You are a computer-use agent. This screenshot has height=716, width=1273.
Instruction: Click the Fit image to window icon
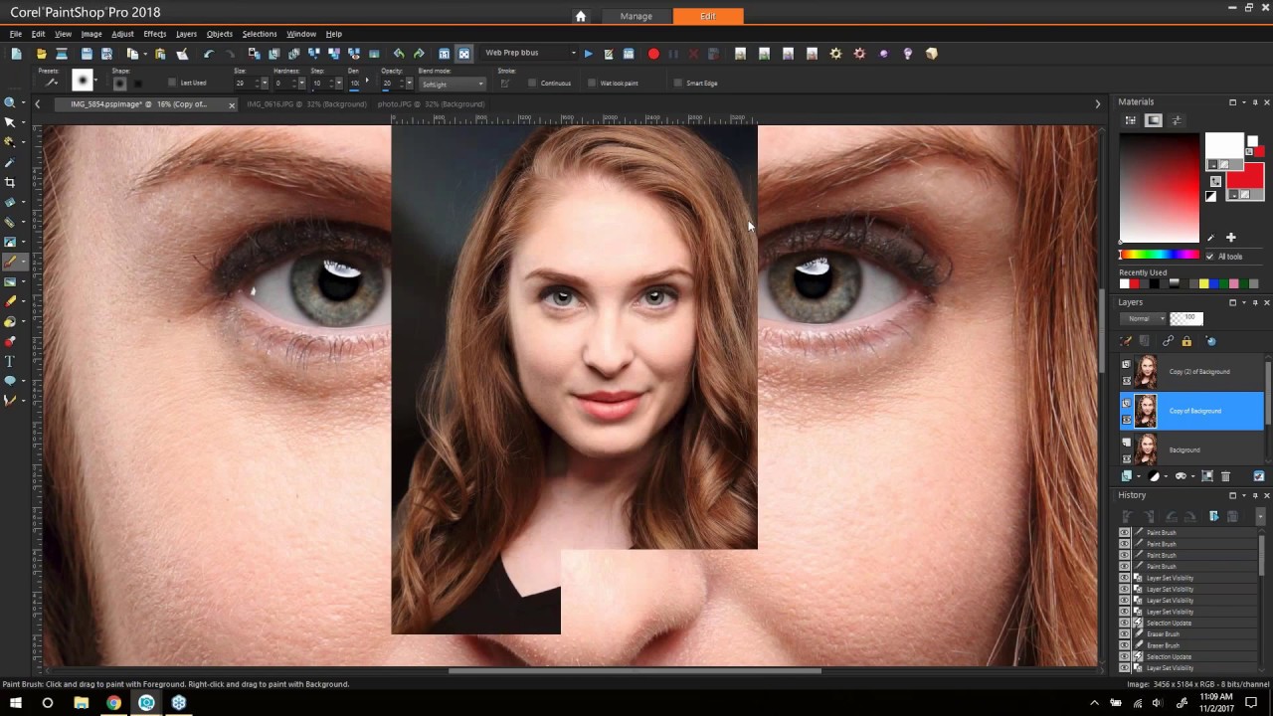463,54
